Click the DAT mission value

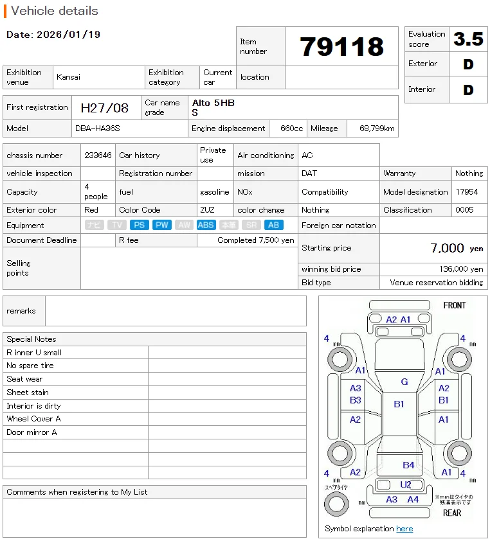(309, 173)
